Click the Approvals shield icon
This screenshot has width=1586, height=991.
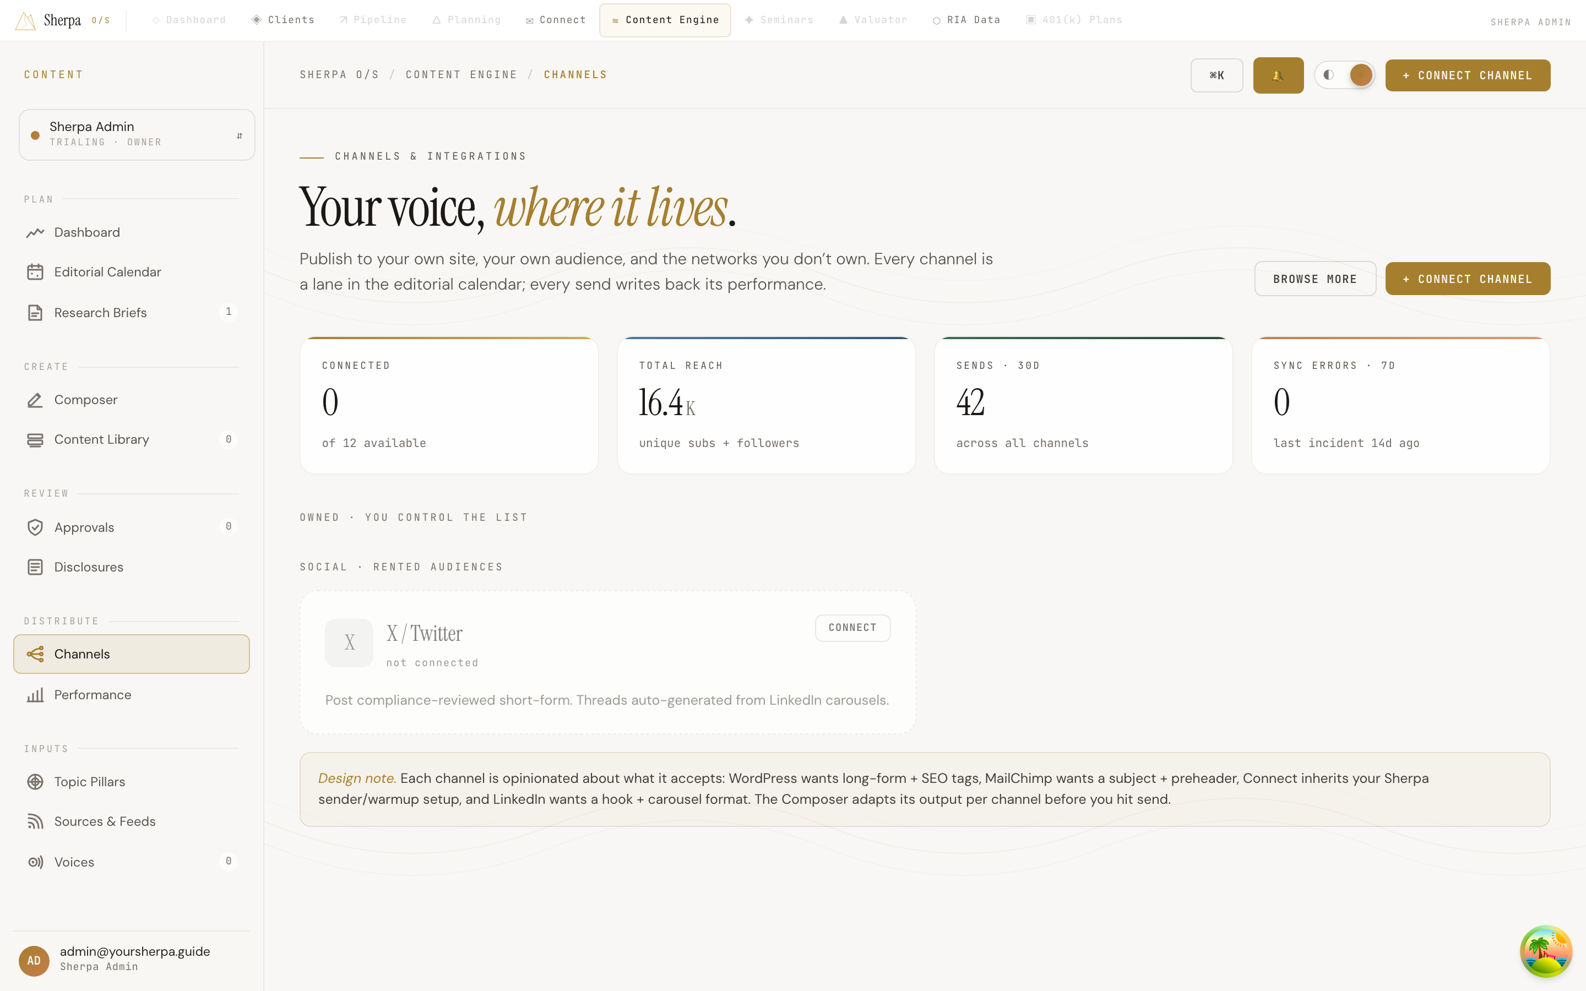click(35, 527)
